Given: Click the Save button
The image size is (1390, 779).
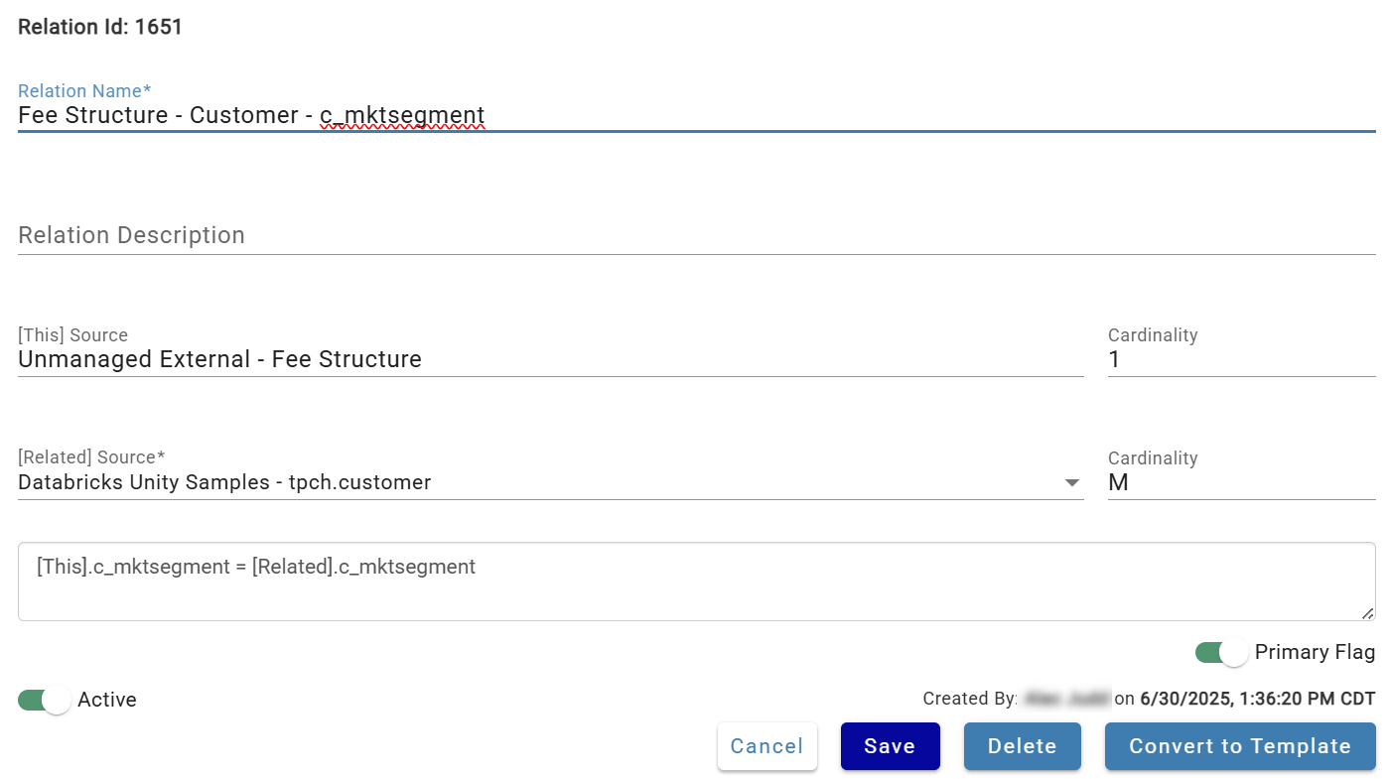Looking at the screenshot, I should coord(890,745).
